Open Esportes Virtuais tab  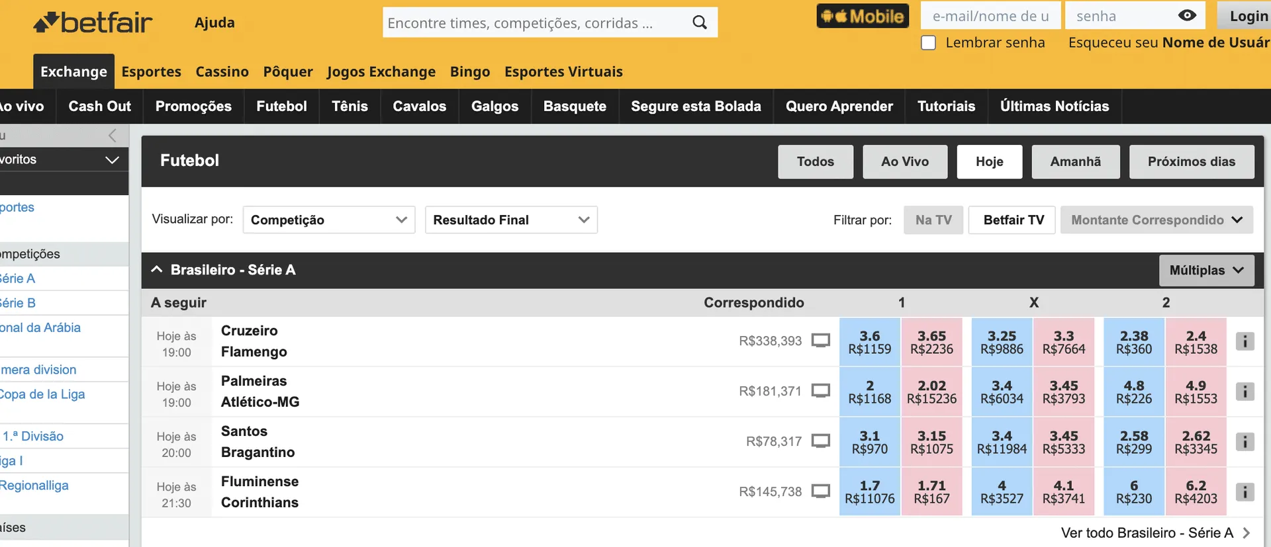click(563, 71)
